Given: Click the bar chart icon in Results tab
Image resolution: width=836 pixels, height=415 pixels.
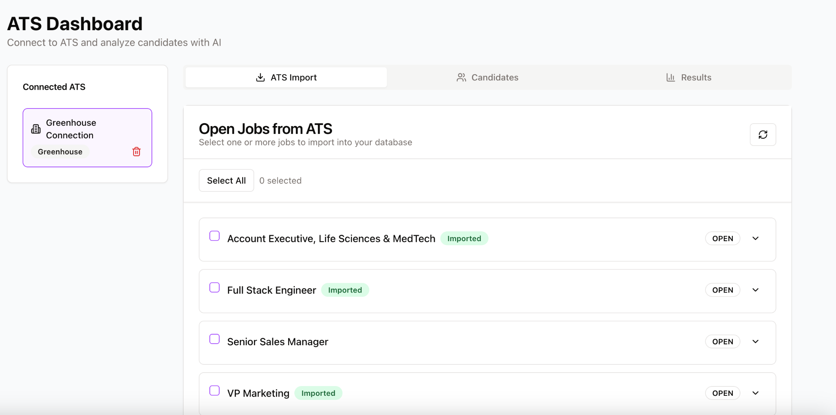Looking at the screenshot, I should (x=671, y=78).
